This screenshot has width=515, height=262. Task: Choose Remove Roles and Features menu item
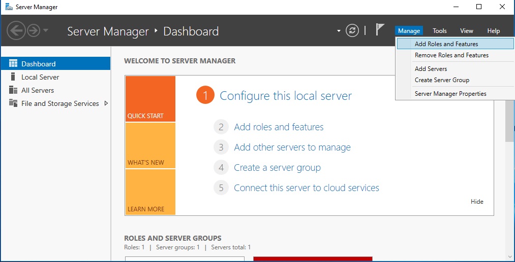pyautogui.click(x=455, y=55)
